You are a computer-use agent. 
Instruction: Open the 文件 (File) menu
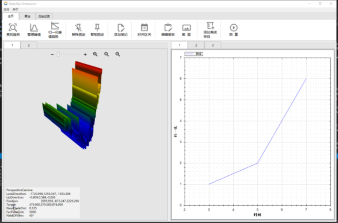click(x=6, y=9)
